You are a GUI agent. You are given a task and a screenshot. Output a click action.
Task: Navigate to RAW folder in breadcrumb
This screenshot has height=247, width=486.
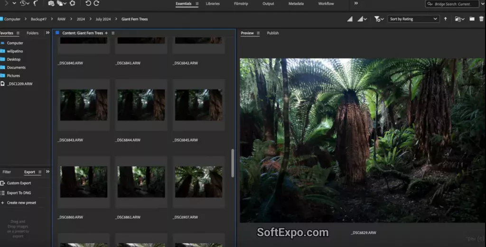61,19
